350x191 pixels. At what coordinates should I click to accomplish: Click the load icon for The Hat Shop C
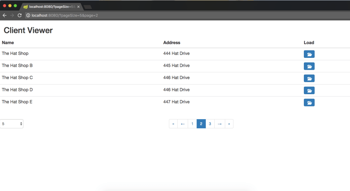pos(309,78)
